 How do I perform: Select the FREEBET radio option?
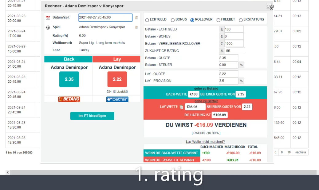(x=218, y=20)
